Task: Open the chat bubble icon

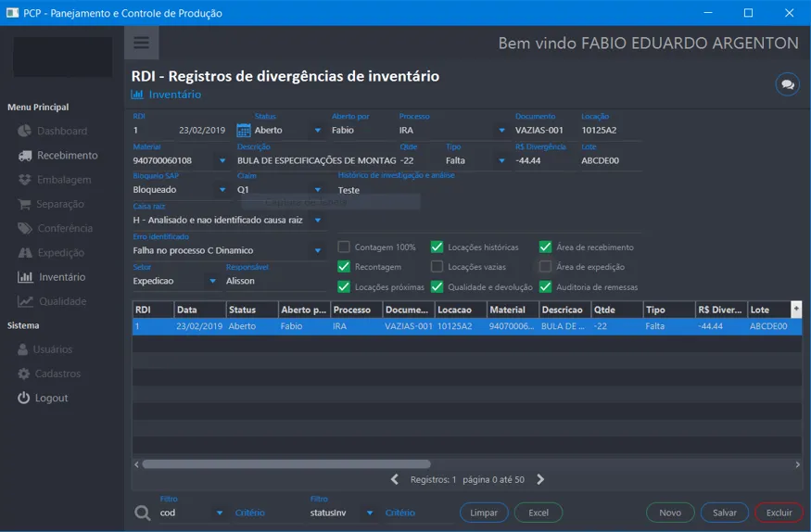Action: pos(787,84)
